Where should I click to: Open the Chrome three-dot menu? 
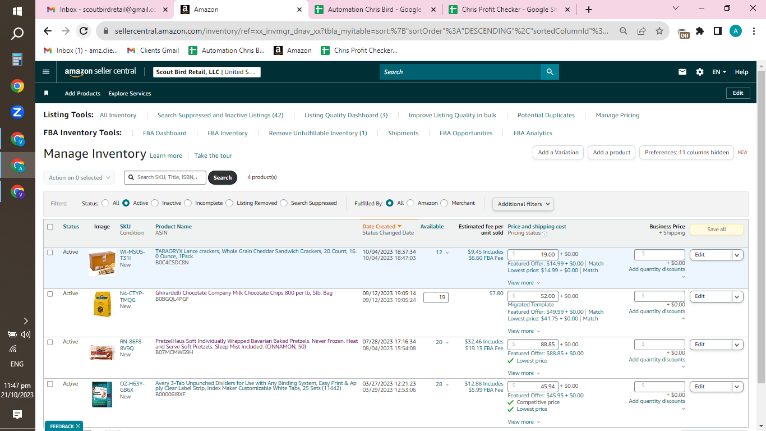pos(754,31)
